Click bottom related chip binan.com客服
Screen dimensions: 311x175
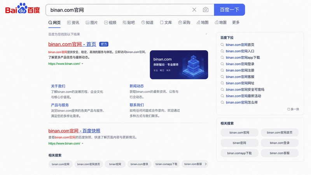193,164
